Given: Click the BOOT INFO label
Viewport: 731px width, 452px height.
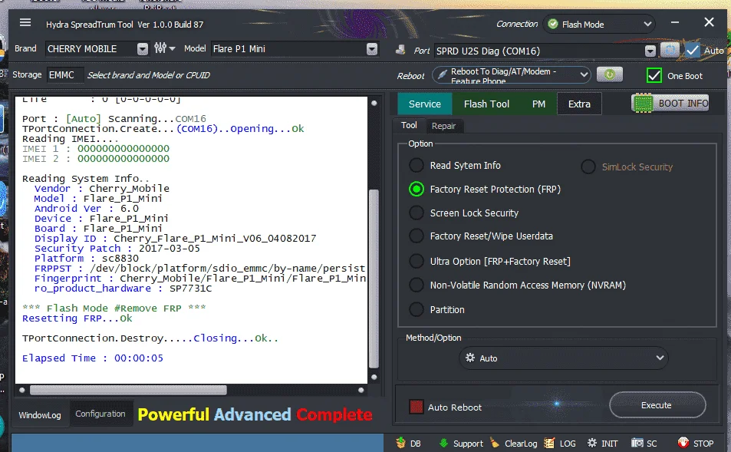Looking at the screenshot, I should coord(683,103).
